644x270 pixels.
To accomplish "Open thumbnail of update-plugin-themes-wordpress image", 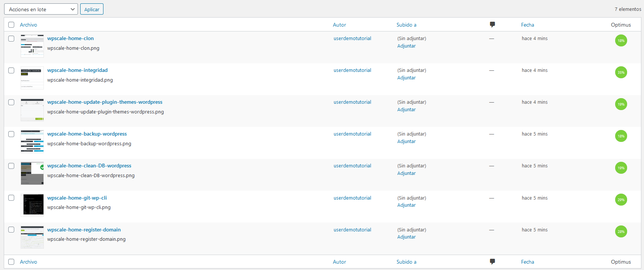I will click(32, 110).
